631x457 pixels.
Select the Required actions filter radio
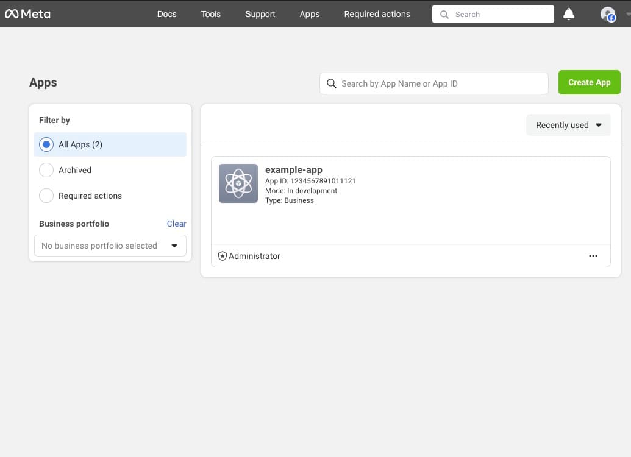pyautogui.click(x=46, y=196)
